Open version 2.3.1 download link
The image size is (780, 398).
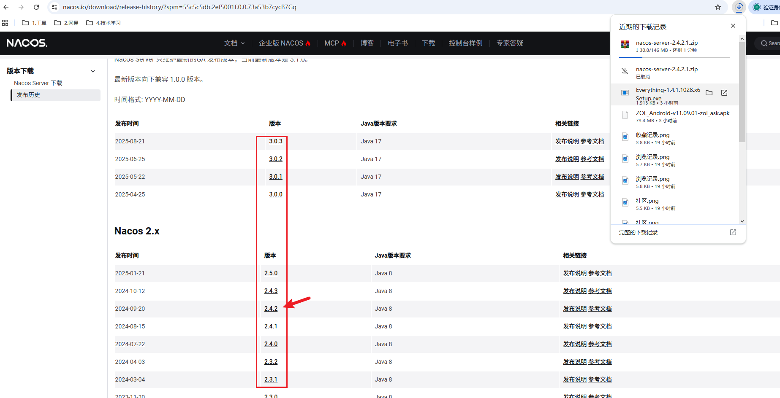(271, 379)
